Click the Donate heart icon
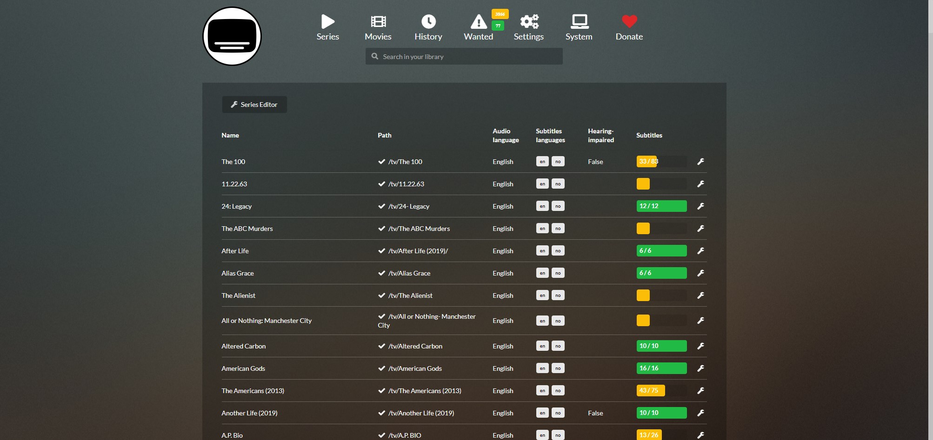The width and height of the screenshot is (933, 440). tap(629, 21)
